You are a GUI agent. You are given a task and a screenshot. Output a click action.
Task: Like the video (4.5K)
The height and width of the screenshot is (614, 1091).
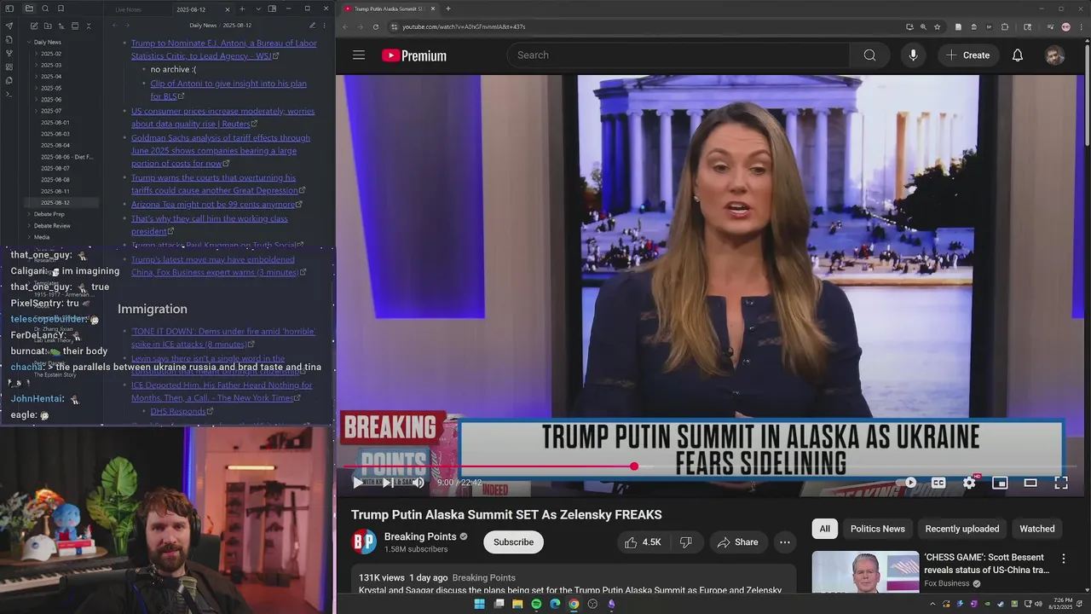click(x=643, y=542)
